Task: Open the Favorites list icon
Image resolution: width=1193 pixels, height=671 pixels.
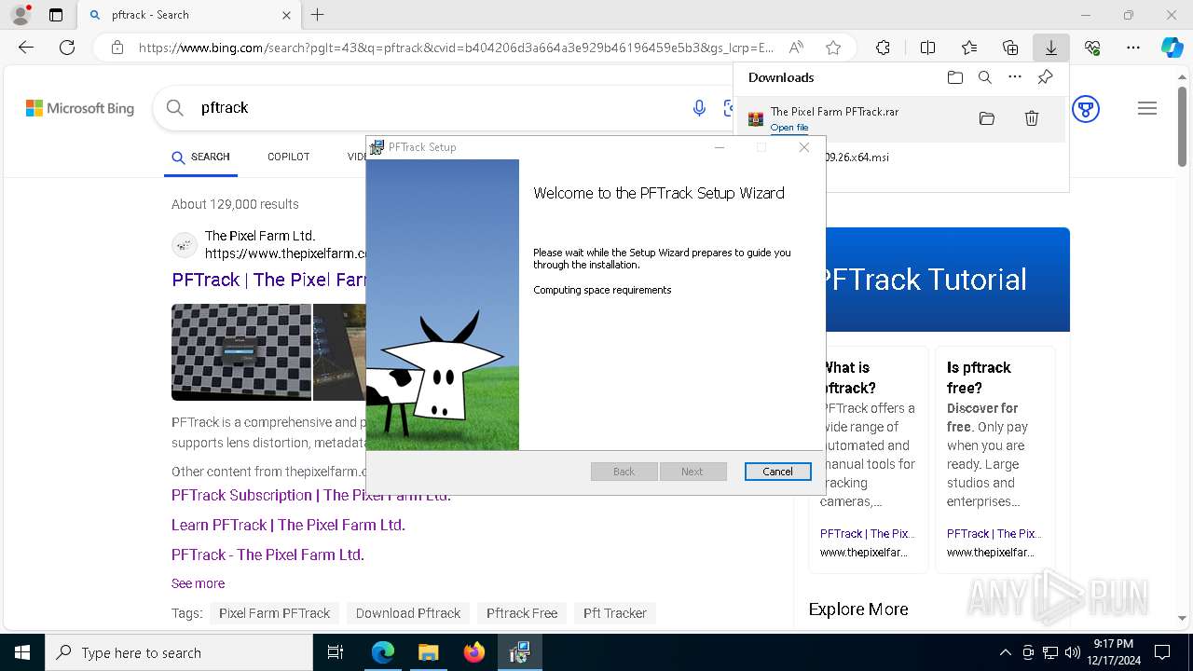Action: point(969,48)
